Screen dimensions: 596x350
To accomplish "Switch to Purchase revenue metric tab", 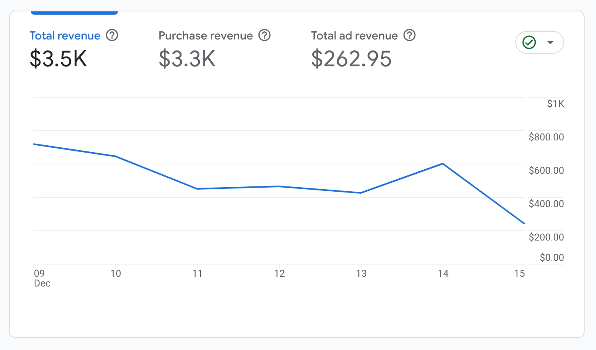I will coord(205,36).
